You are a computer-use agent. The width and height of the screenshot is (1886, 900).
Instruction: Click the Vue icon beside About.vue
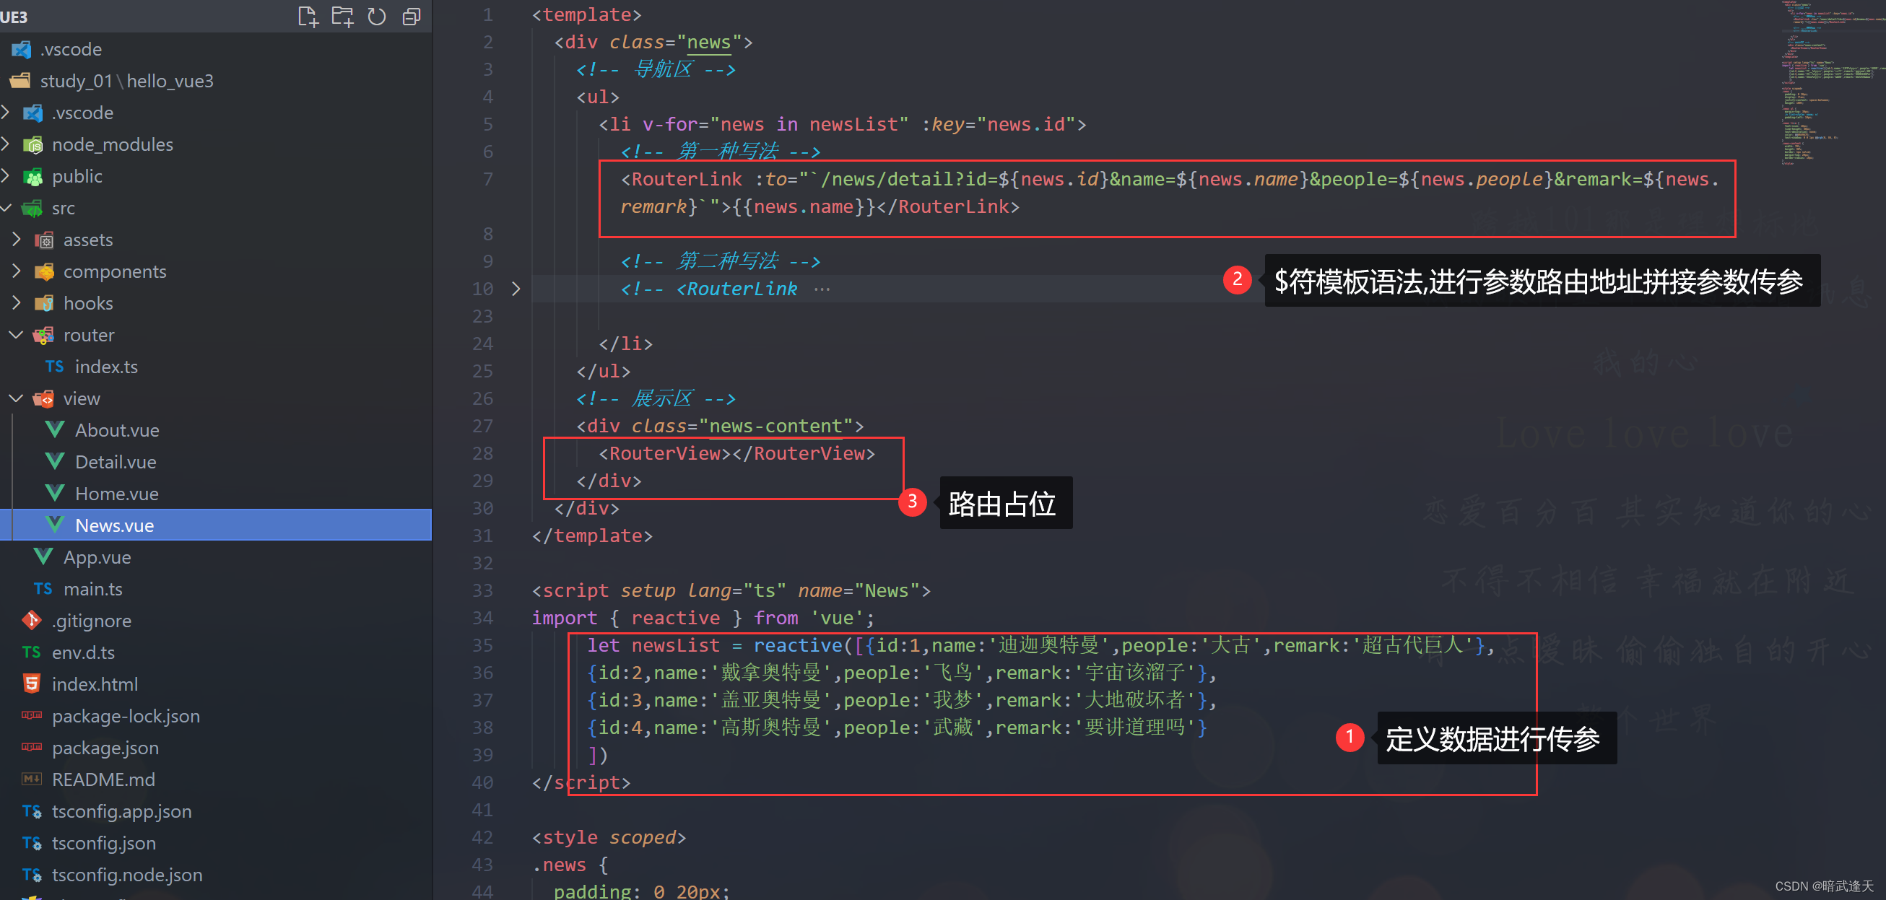(55, 429)
